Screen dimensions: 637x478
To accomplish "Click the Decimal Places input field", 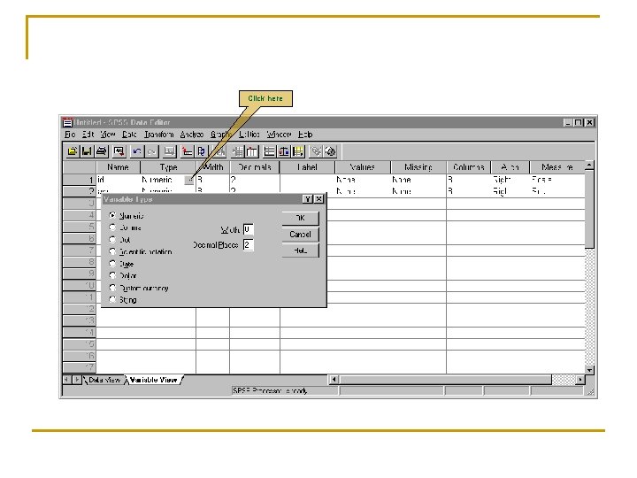I will 249,244.
